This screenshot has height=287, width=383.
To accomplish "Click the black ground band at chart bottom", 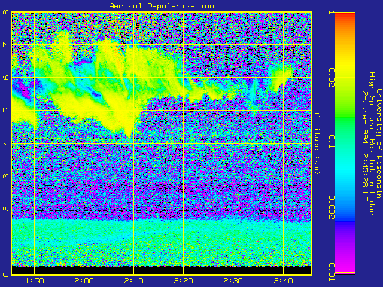I will point(162,271).
